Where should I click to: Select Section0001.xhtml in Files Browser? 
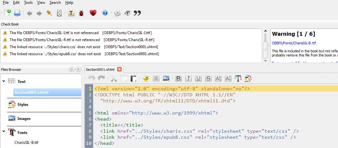(47, 93)
